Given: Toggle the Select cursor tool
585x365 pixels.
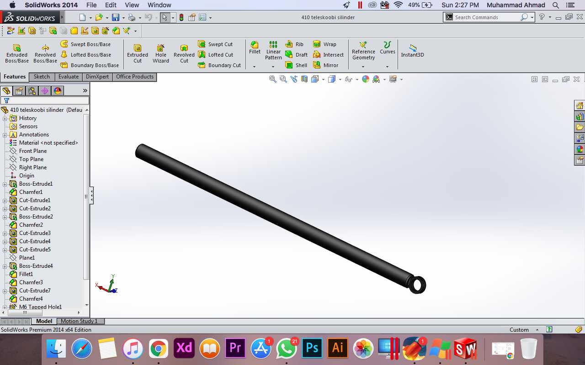Looking at the screenshot, I should tap(165, 17).
